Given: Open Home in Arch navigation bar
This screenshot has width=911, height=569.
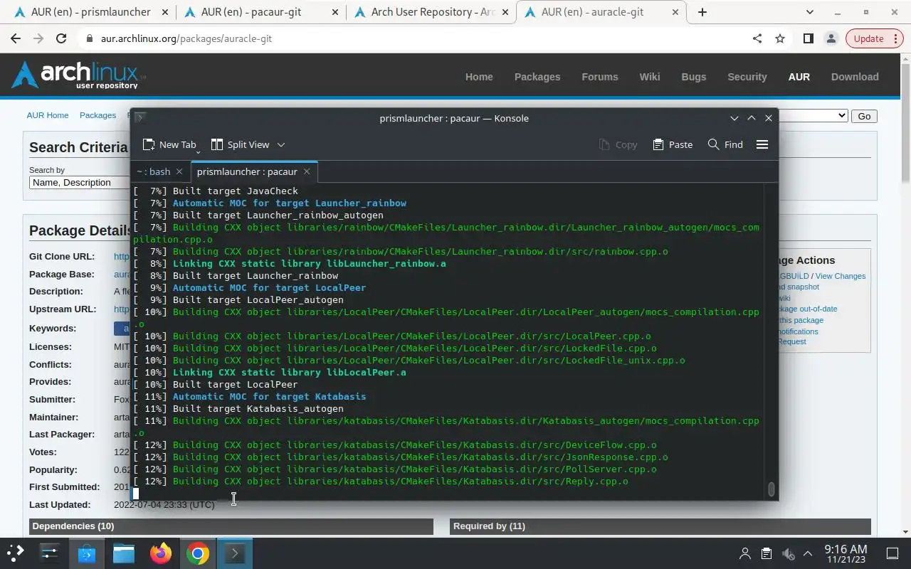Looking at the screenshot, I should point(479,77).
